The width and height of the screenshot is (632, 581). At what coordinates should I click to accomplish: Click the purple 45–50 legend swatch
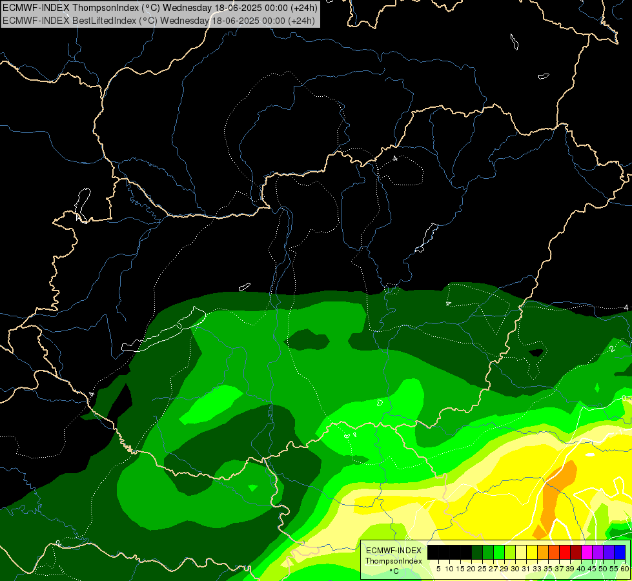pyautogui.click(x=598, y=553)
